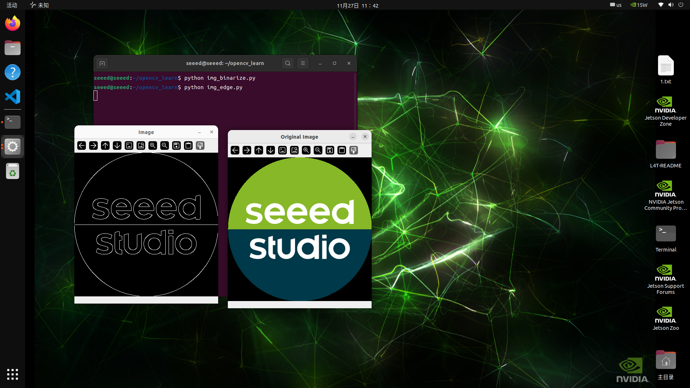Open the 未知 application menu in top bar
The image size is (690, 388).
point(40,5)
